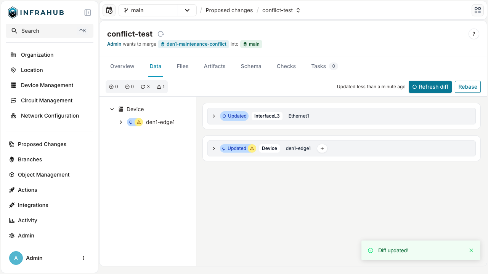
Task: Collapse the sidebar with panel icon
Action: [88, 13]
